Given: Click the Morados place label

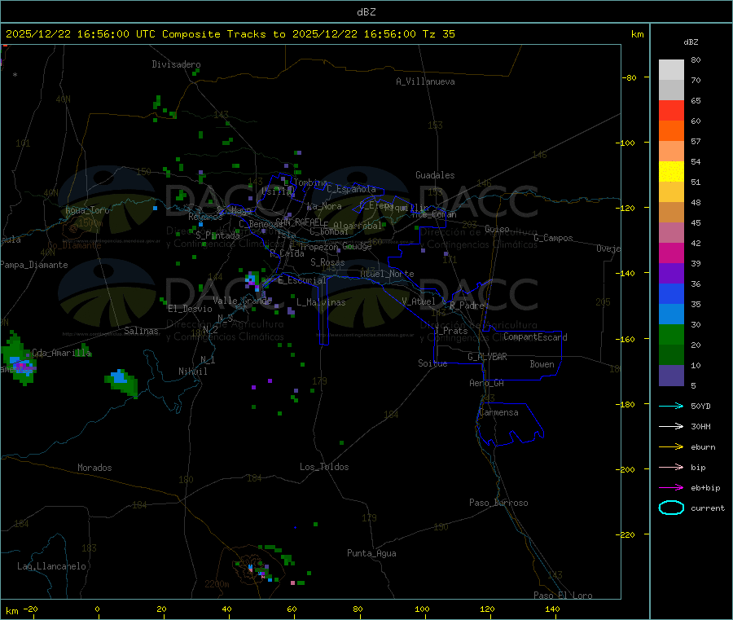Looking at the screenshot, I should (x=95, y=468).
